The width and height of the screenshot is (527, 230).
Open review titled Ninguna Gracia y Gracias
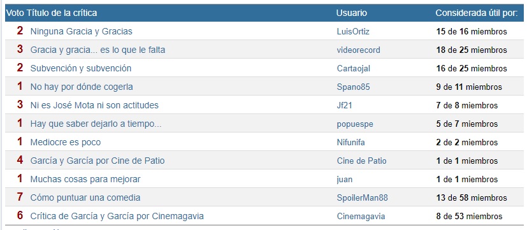[82, 32]
